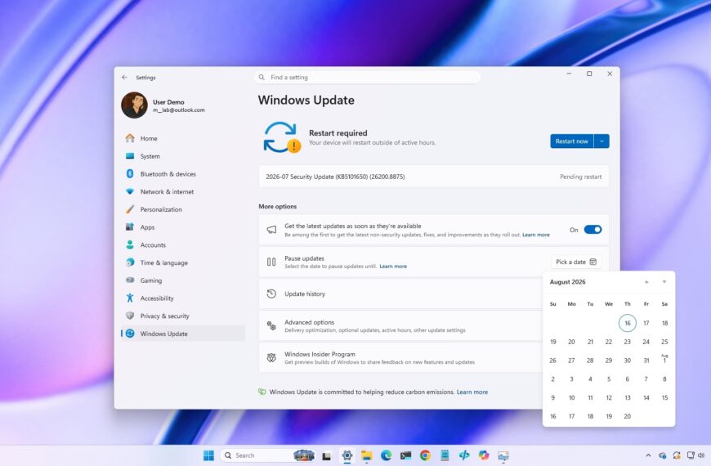Open the Personalization page
The width and height of the screenshot is (711, 466).
[x=185, y=209]
